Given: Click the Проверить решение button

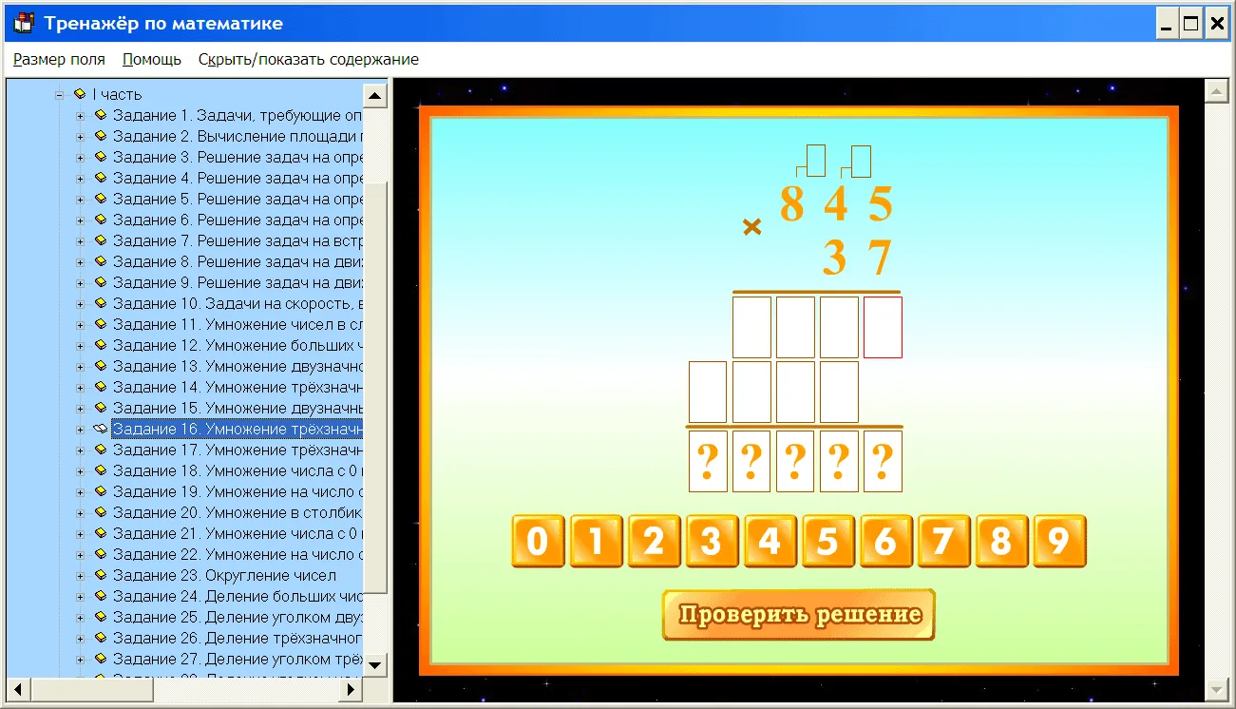Looking at the screenshot, I should tap(799, 615).
